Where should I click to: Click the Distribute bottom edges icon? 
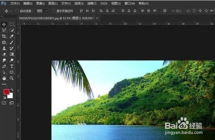click(135, 11)
